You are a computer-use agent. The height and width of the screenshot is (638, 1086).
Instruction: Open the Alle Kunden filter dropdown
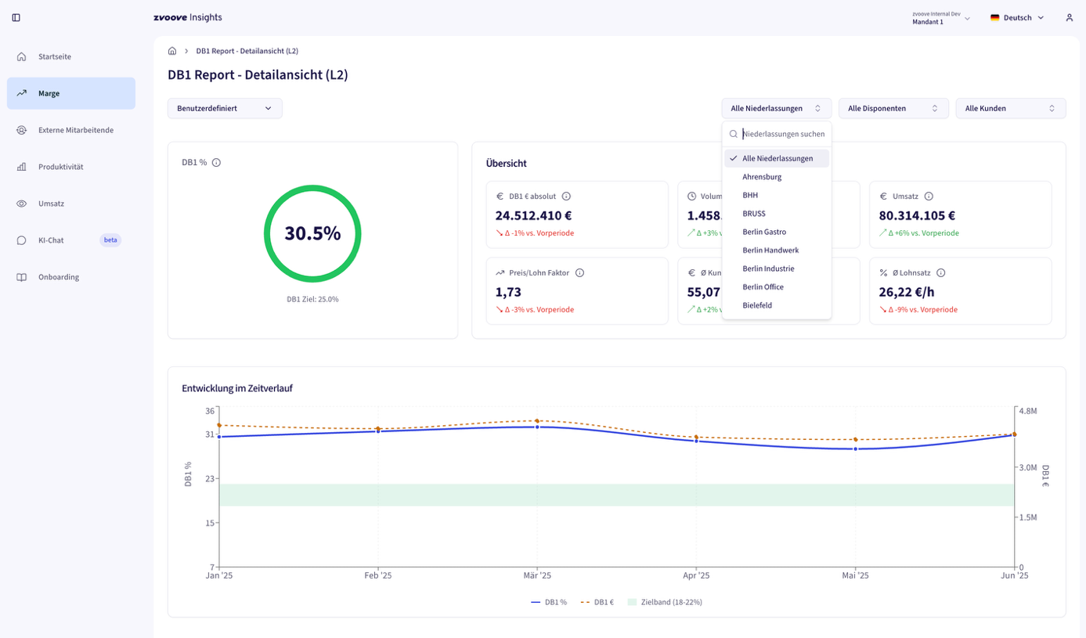coord(1010,108)
